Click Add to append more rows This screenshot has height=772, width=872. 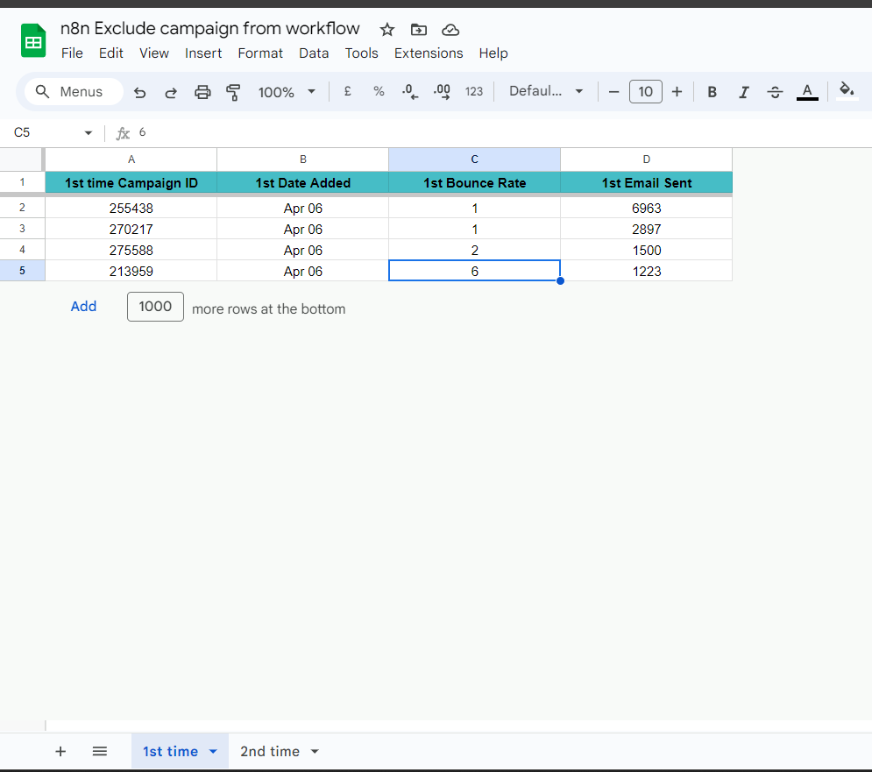(x=83, y=307)
